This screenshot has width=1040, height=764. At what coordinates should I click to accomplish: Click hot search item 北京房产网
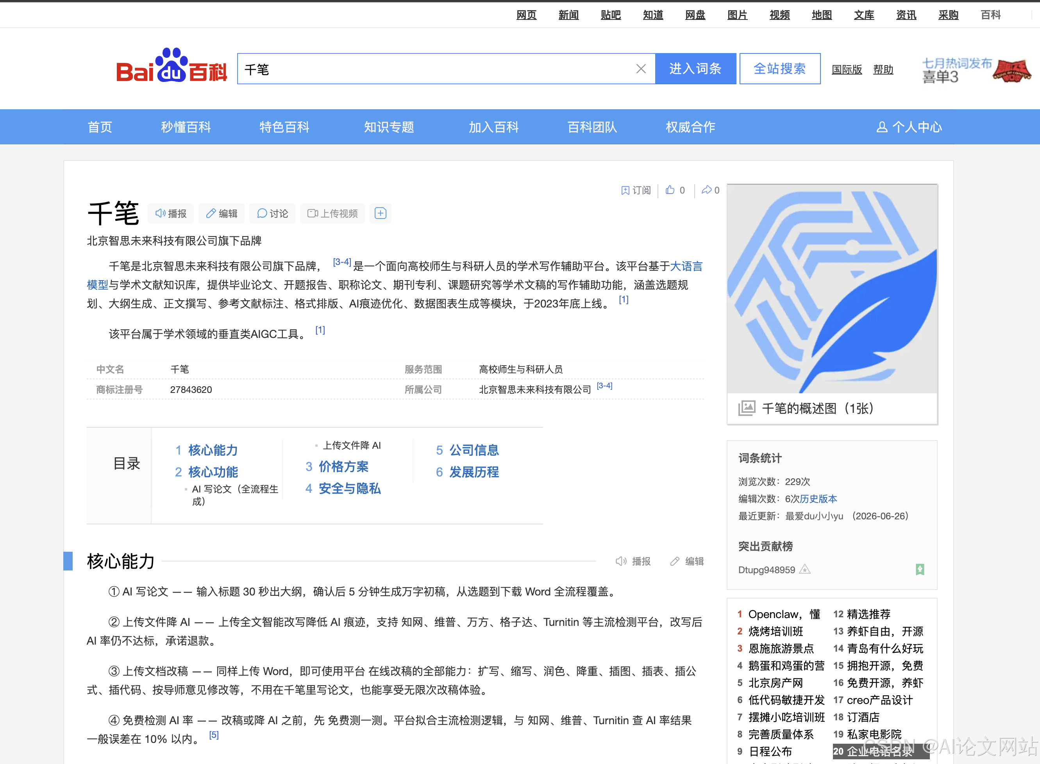coord(776,683)
